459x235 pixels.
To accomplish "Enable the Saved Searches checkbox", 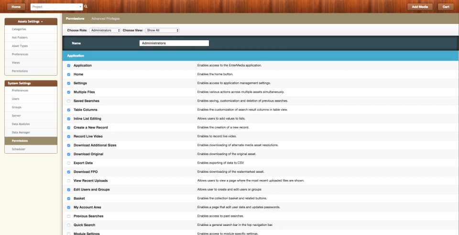I will click(69, 101).
